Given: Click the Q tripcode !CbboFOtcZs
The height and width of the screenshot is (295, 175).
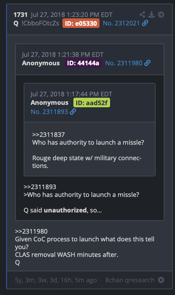Looking at the screenshot, I should coord(40,23).
